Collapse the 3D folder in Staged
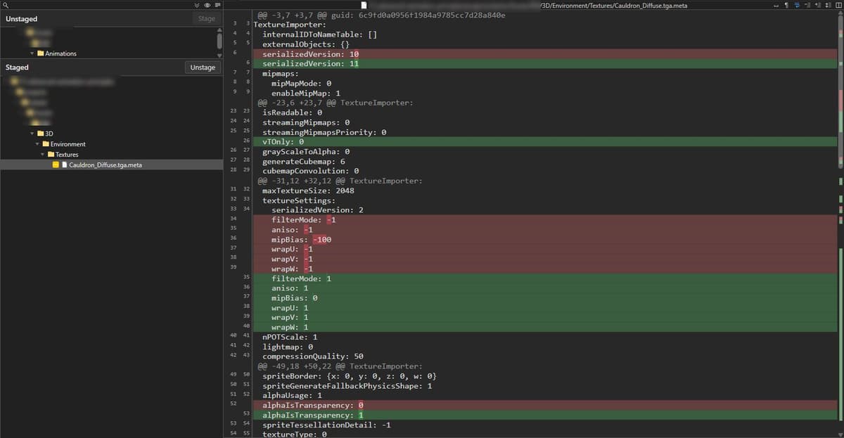 click(x=32, y=133)
